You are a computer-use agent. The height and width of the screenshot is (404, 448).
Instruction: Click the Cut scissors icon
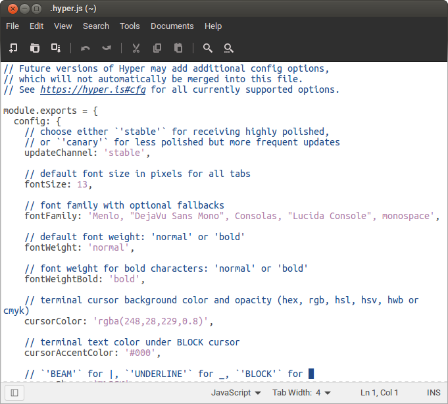point(136,48)
